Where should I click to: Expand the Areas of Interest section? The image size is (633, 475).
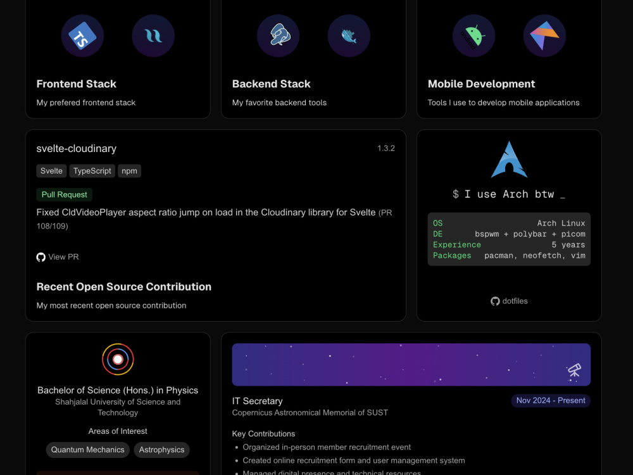118,431
